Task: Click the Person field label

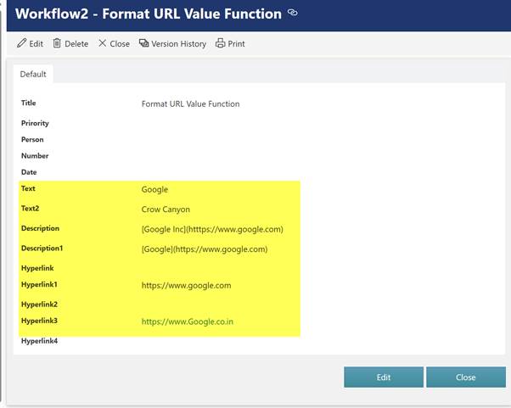Action: pyautogui.click(x=32, y=139)
